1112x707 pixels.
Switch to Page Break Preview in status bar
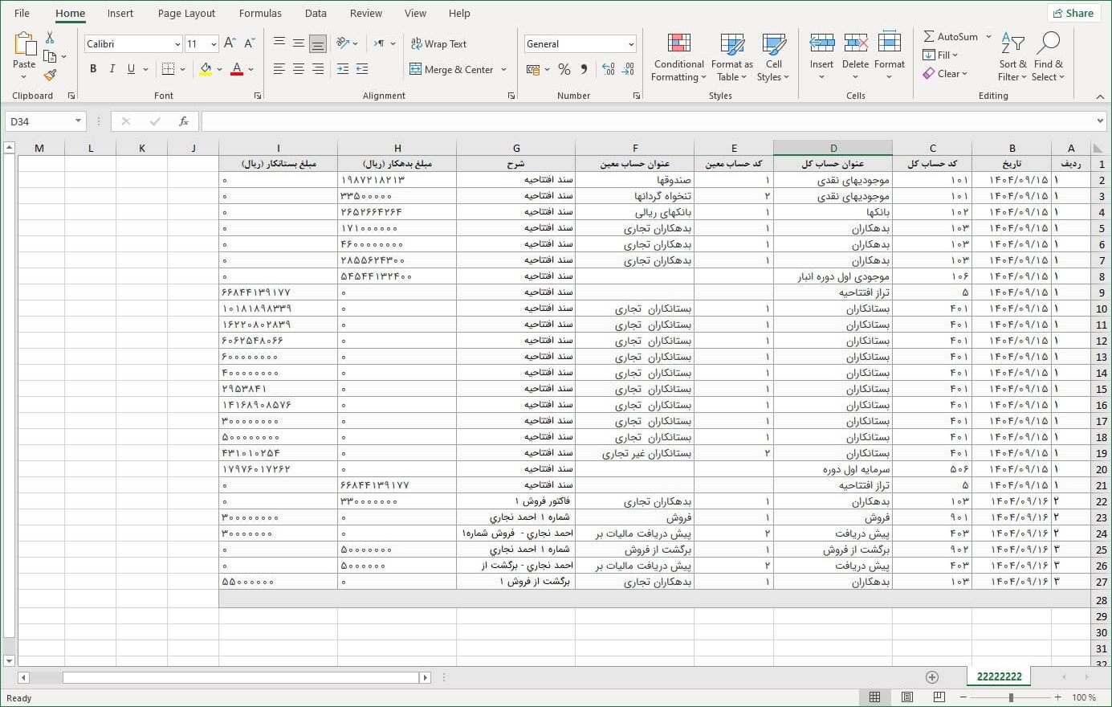click(x=939, y=697)
